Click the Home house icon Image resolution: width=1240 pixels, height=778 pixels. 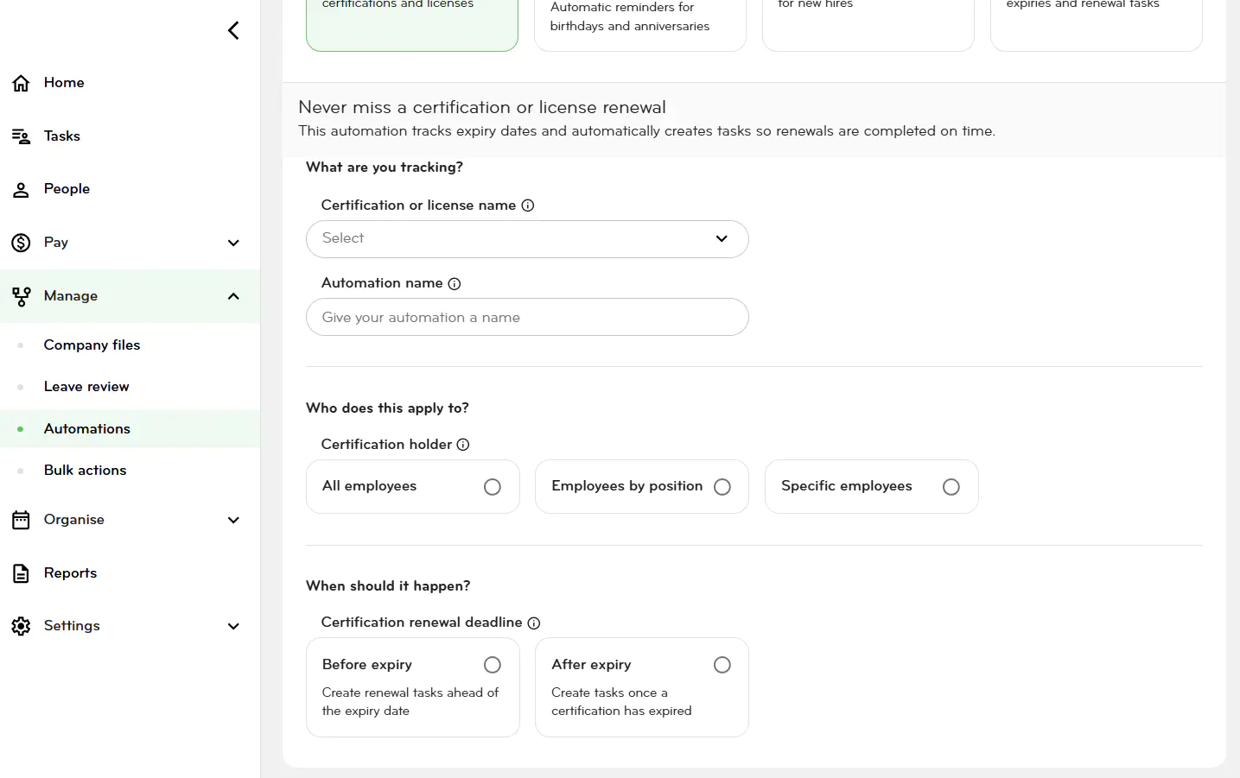22,83
